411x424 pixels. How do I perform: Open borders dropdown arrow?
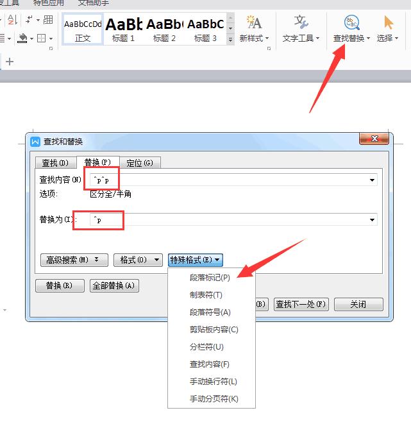tap(51, 38)
